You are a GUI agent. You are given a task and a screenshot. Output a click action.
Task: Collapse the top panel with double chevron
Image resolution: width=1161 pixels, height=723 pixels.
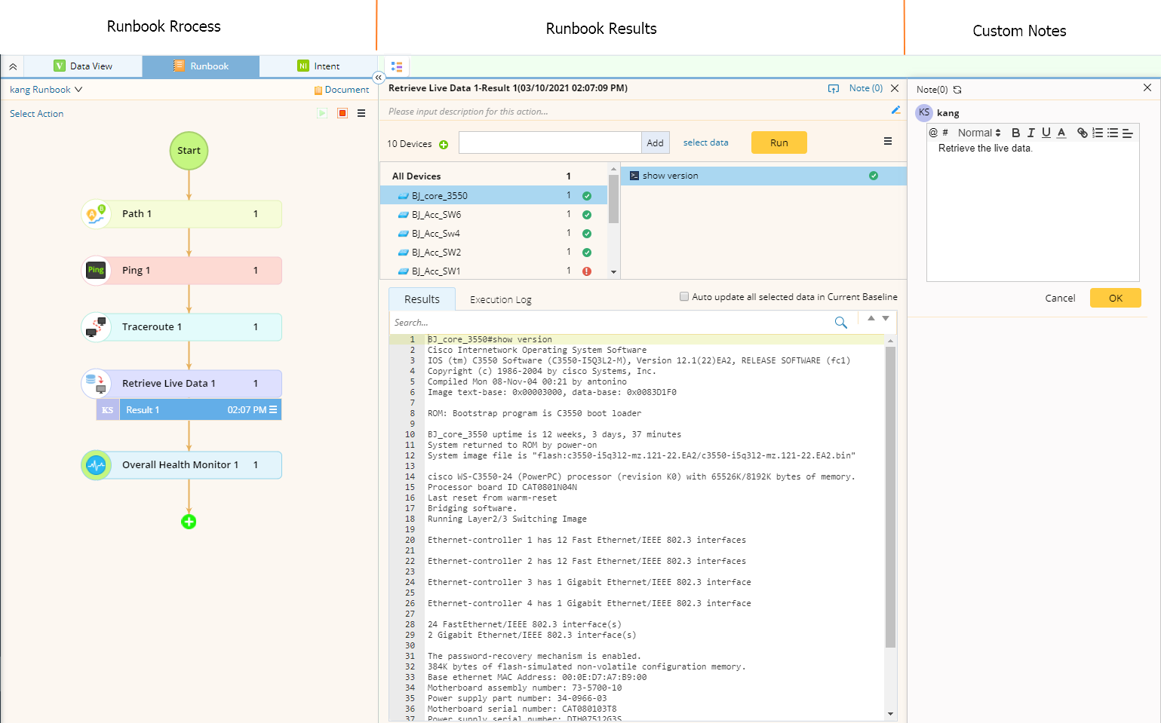click(x=13, y=66)
